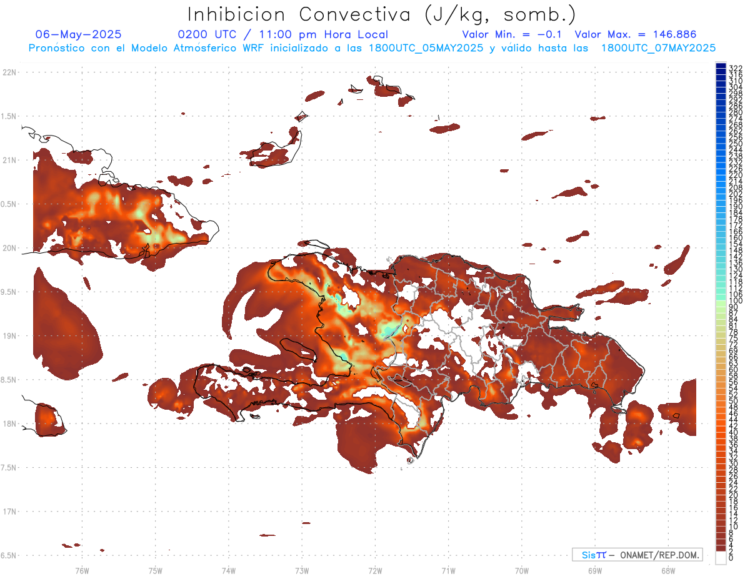This screenshot has height=579, width=750.
Task: Click the '72W' longitude label
Action: point(375,570)
